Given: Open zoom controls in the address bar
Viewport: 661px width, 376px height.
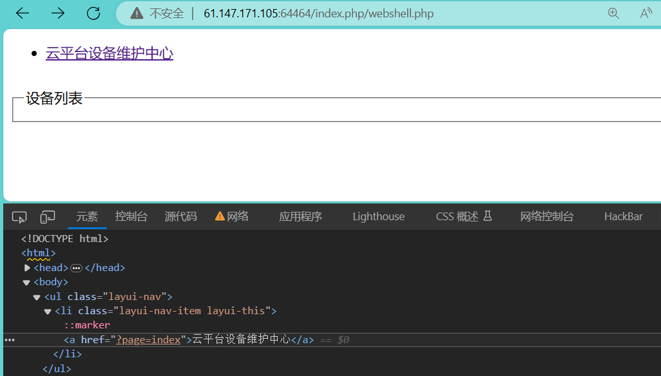Looking at the screenshot, I should click(x=613, y=12).
